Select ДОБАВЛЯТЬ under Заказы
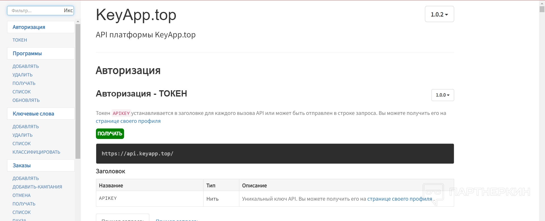The height and width of the screenshot is (221, 545). coord(26,178)
